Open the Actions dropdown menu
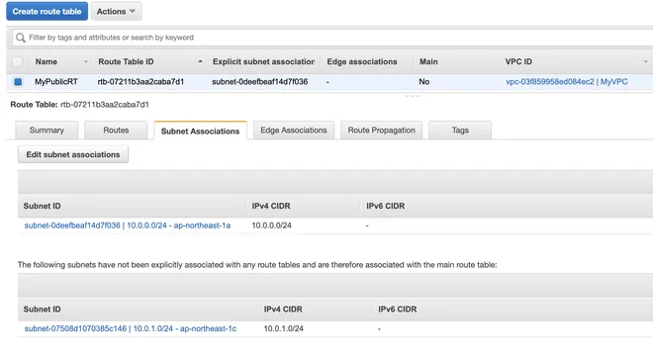Viewport: 653px width, 357px height. 116,11
